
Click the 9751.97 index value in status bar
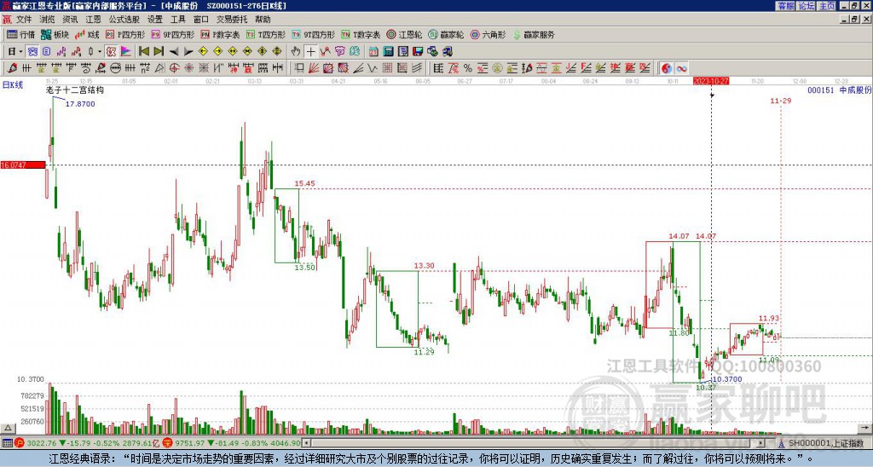point(189,443)
